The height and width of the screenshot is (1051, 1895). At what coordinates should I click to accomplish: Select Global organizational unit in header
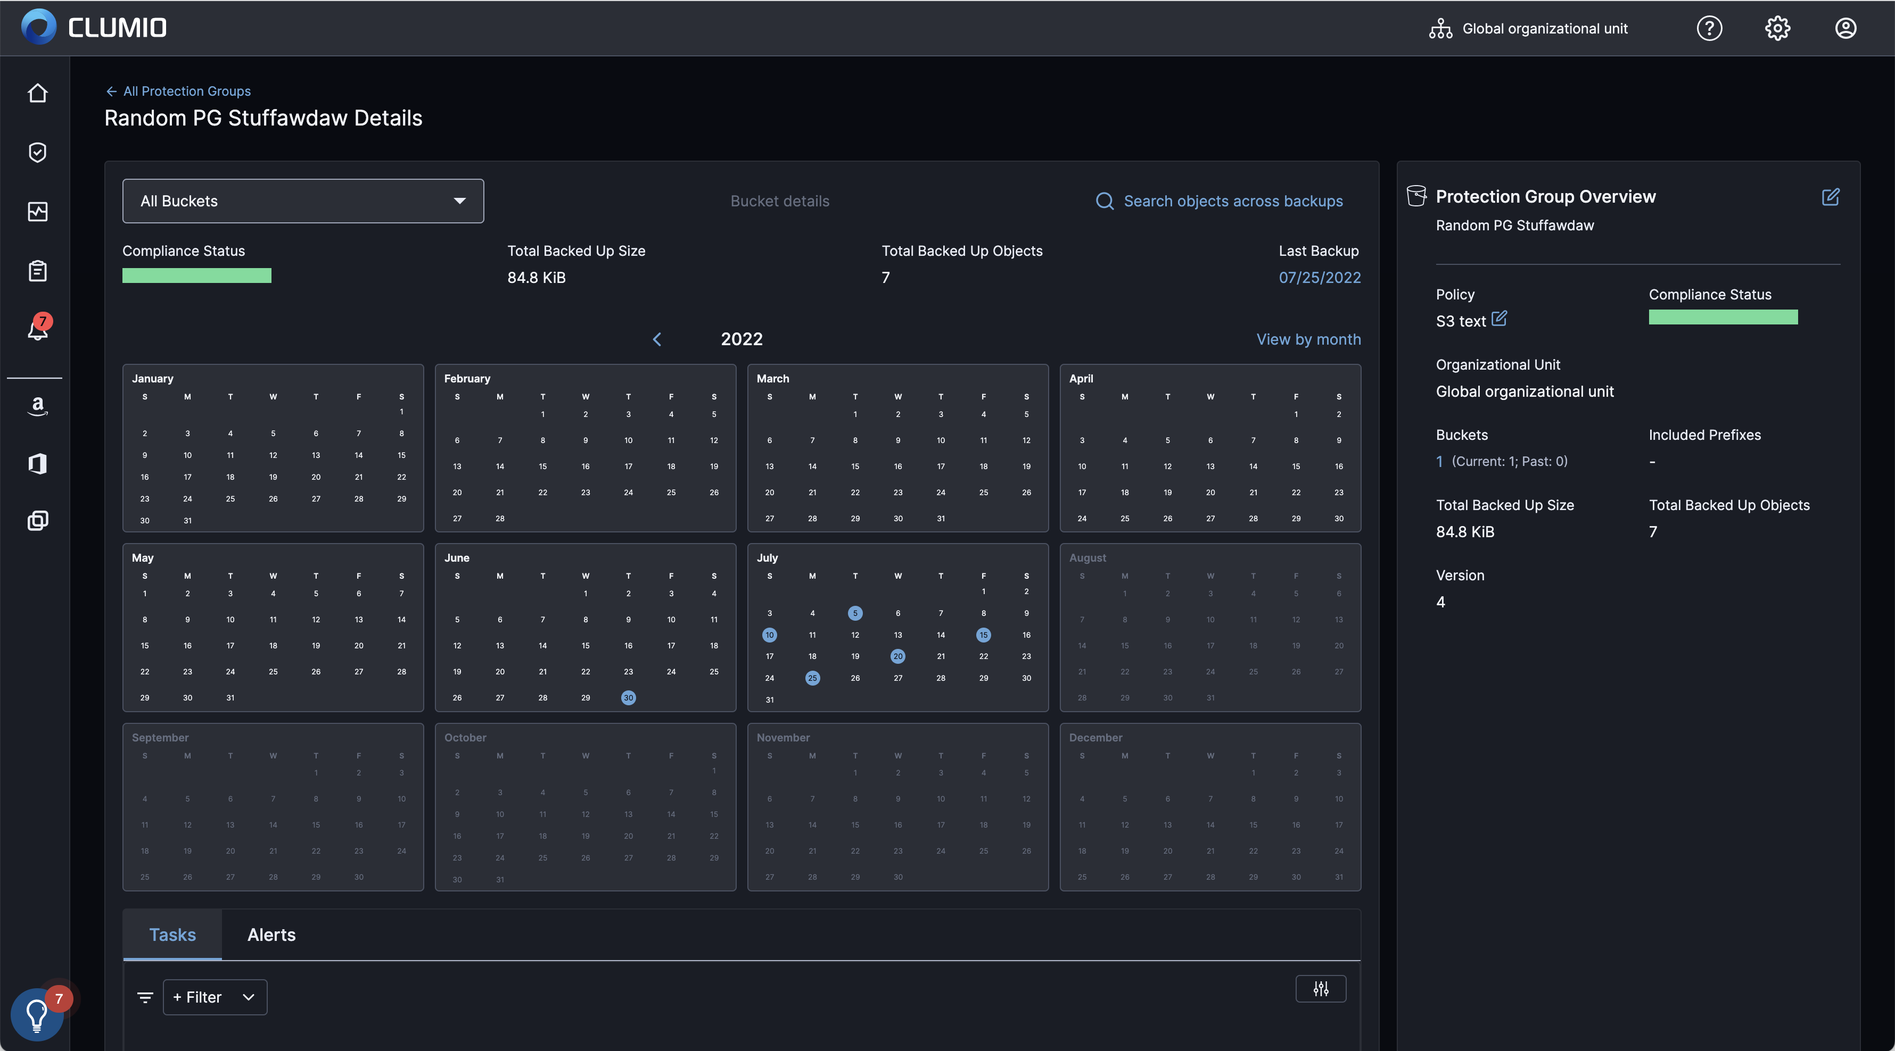[1544, 29]
